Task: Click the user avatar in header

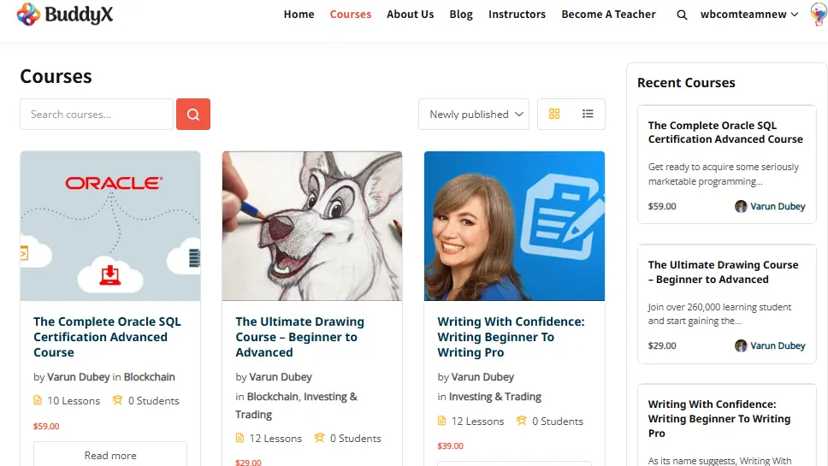Action: tap(819, 15)
